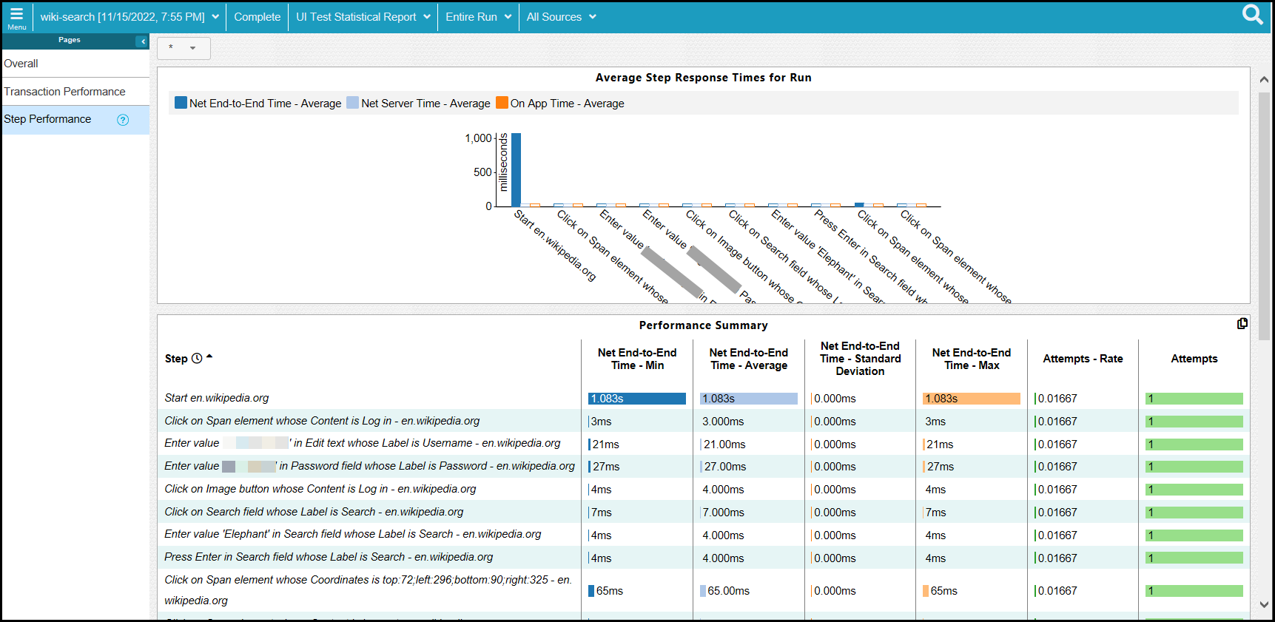Expand the wiki-search run dropdown
This screenshot has width=1275, height=622.
(129, 17)
